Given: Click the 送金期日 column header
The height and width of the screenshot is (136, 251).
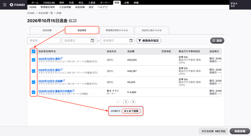Looking at the screenshot, I should [214, 52].
